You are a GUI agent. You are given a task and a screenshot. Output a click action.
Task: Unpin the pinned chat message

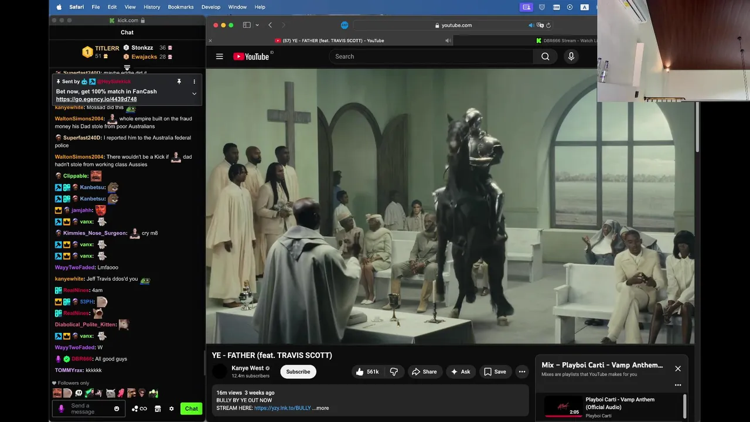pos(179,81)
